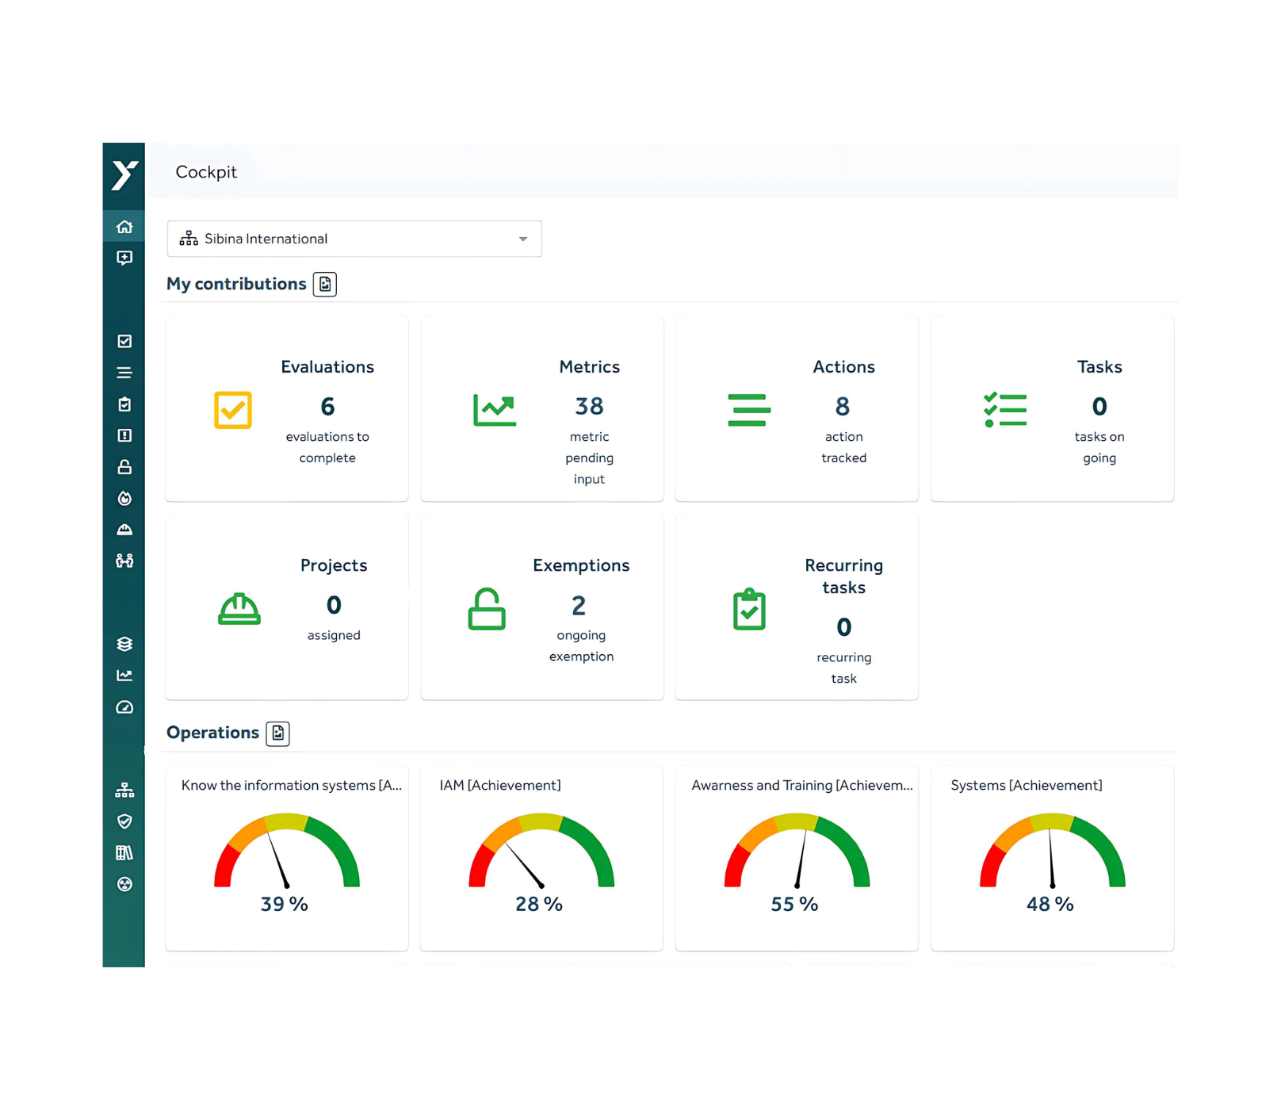The image size is (1281, 1110).
Task: Open the exclamation alert icon in sidebar
Action: click(x=124, y=435)
